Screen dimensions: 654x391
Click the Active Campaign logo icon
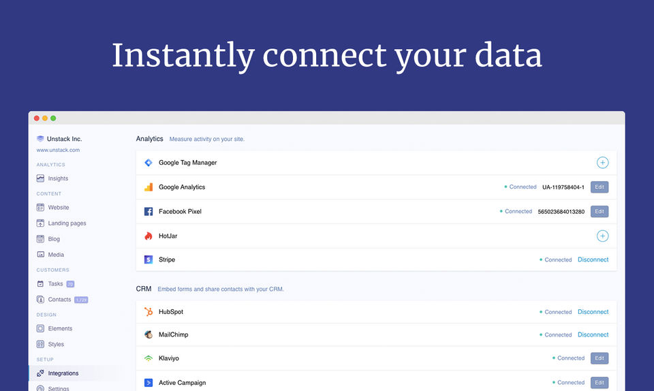coord(149,383)
